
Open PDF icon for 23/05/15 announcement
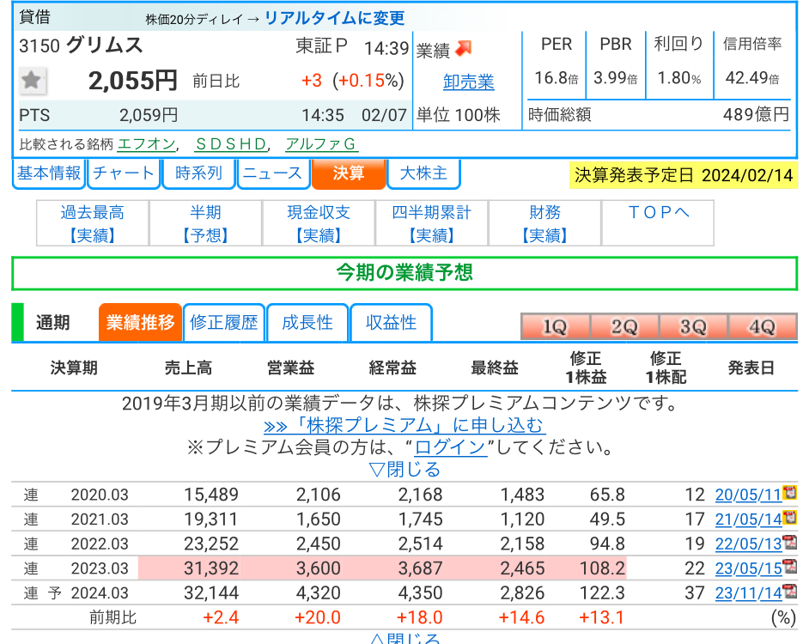(x=789, y=567)
